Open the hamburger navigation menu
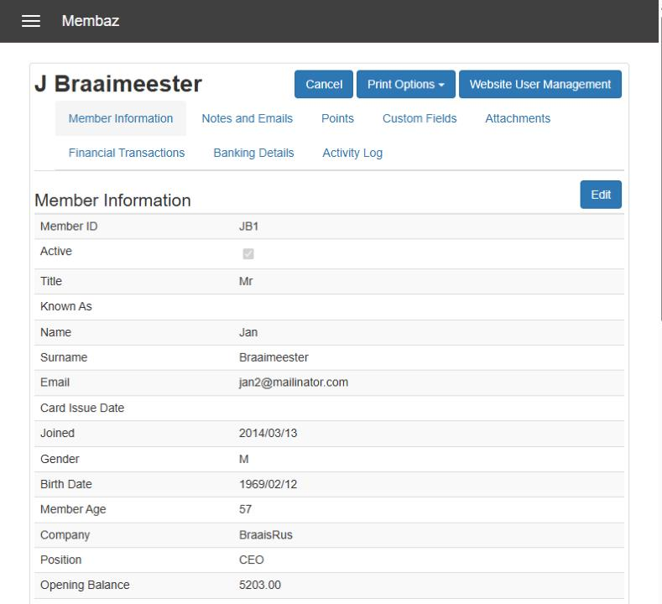 (x=31, y=21)
